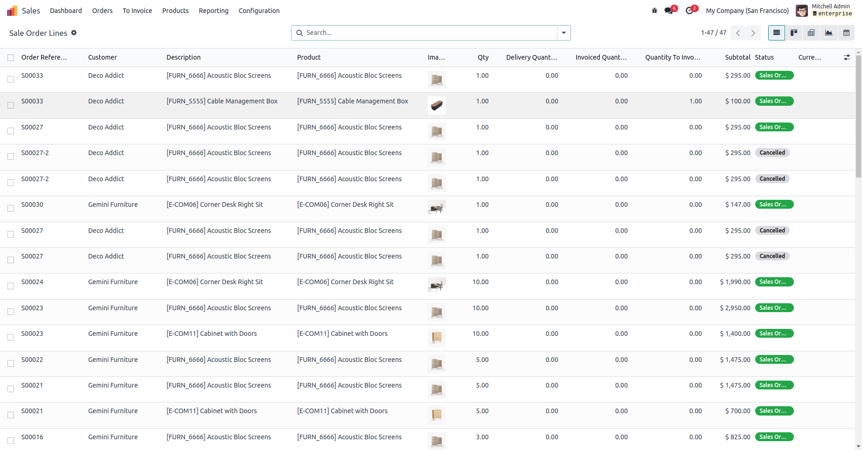Check the S00030 order line checkbox
Screen dimensions: 862x450
pos(11,208)
